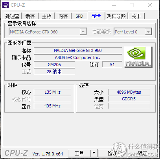The width and height of the screenshot is (160, 159).
Task: Open the 内存 tab
Action: pyautogui.click(x=63, y=16)
